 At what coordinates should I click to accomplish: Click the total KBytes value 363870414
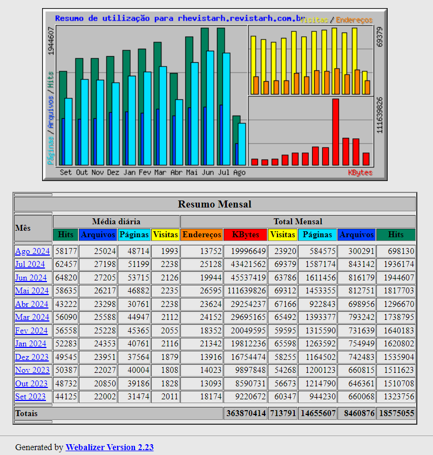(x=246, y=413)
